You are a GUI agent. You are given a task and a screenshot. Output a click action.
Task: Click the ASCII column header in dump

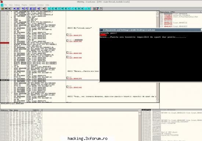tap(37, 110)
